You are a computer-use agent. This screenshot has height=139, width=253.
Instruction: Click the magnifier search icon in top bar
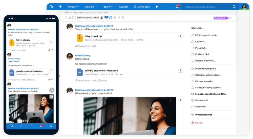tap(234, 7)
